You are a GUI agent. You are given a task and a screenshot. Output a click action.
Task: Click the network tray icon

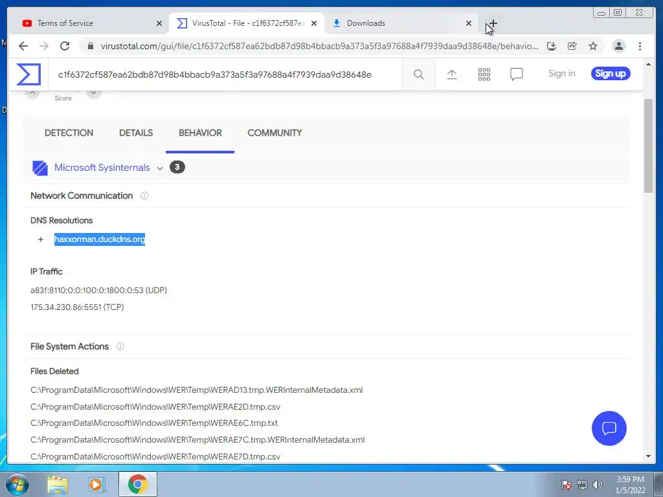582,485
